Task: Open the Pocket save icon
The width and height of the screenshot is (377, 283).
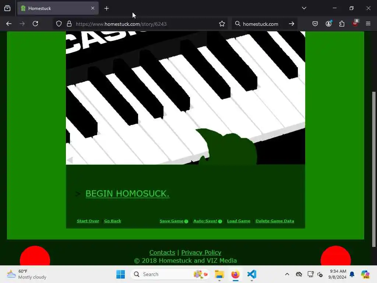Action: click(315, 24)
